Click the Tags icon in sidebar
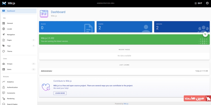 click(4, 46)
